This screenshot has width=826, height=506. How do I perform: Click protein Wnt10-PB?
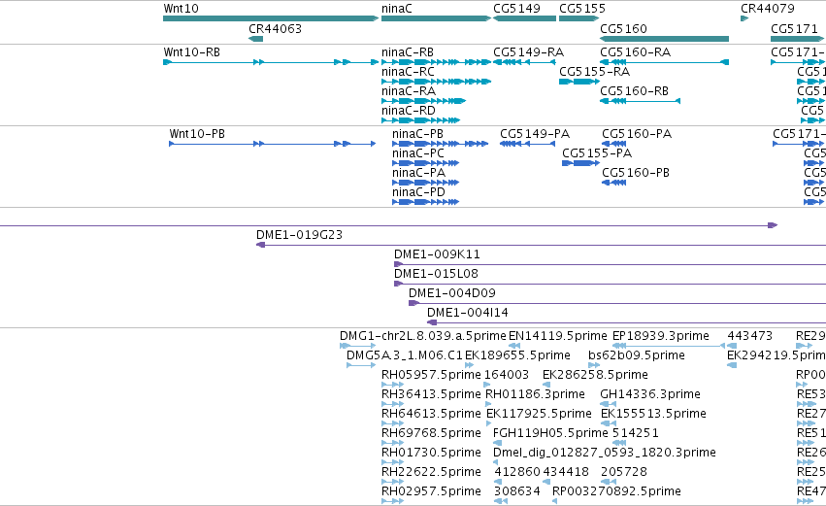[x=273, y=144]
